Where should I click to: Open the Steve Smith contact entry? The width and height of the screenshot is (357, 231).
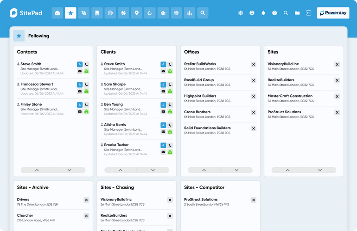tap(31, 64)
